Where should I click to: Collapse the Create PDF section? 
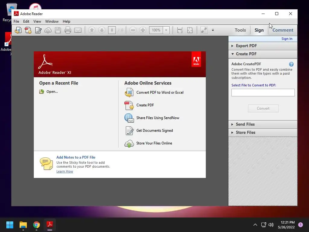(263, 54)
